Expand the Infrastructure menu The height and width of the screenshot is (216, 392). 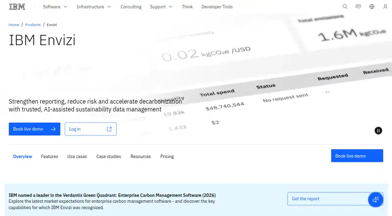coord(94,7)
